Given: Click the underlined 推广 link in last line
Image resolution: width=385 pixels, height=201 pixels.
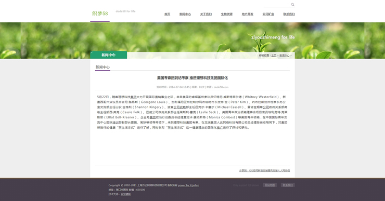Looking at the screenshot, I should (220, 128).
